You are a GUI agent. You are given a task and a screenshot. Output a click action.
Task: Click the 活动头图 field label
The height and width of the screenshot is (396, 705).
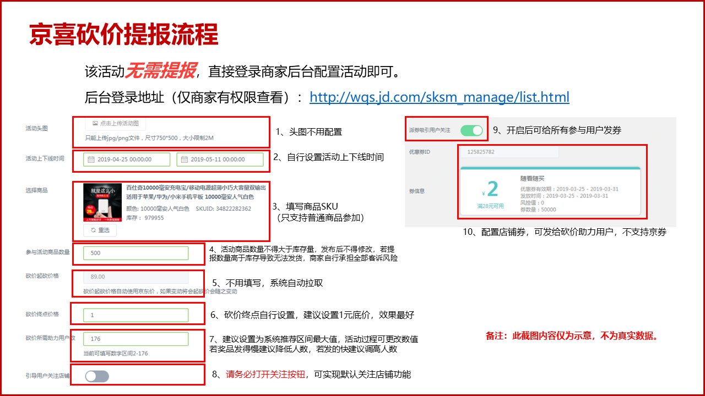36,128
